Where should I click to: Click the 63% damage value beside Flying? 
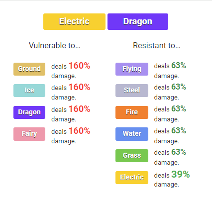179,65
